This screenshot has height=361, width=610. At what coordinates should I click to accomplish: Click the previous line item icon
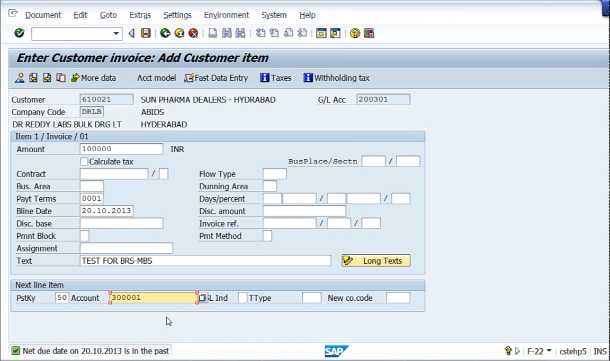[33, 78]
